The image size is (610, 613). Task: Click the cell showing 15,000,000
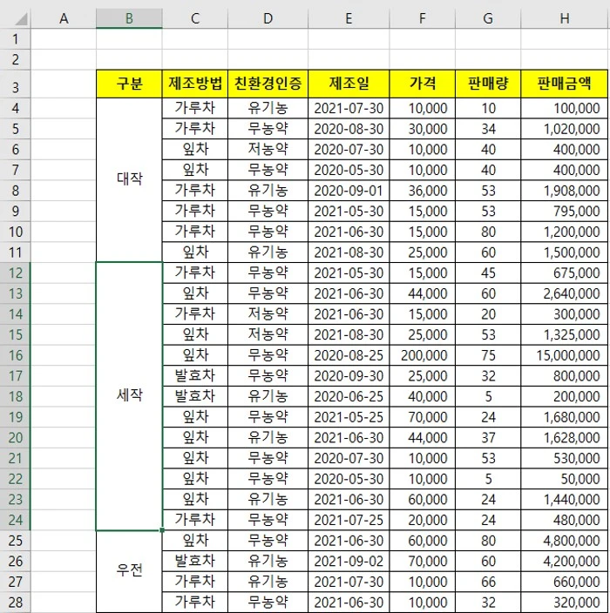[564, 355]
